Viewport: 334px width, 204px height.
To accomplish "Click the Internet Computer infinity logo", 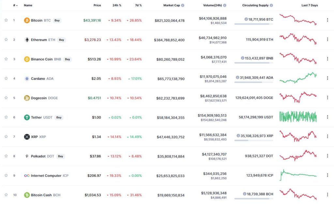I will [27, 176].
